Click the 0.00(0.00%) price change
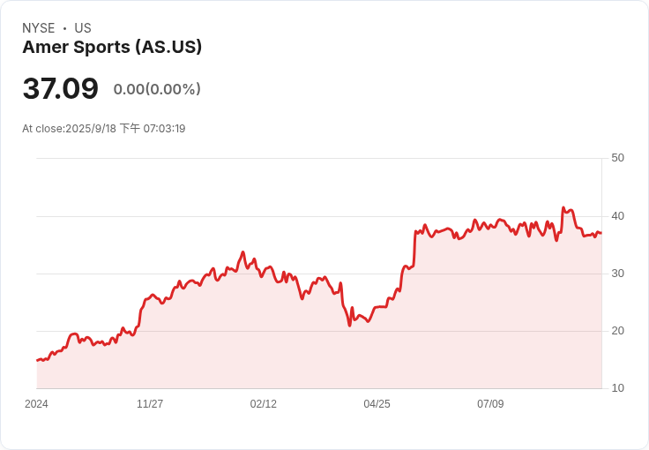Viewport: 649px width, 450px height. click(157, 89)
